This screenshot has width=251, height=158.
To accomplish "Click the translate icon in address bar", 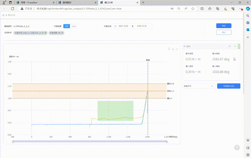I will (172, 9).
